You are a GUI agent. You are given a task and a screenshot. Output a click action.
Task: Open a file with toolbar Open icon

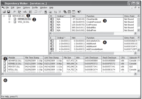coord(4,12)
